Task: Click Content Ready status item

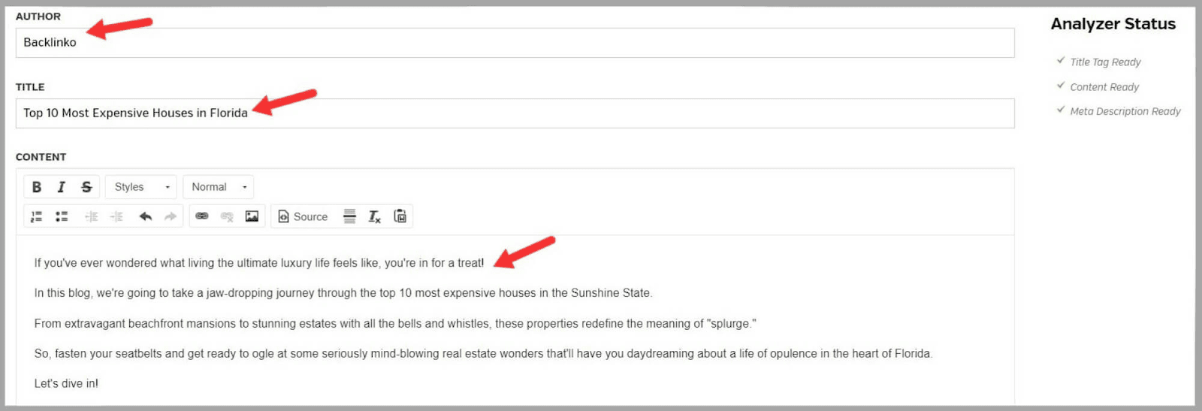Action: [x=1104, y=87]
